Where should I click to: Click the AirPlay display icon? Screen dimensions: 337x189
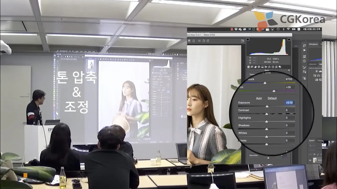click(x=272, y=29)
